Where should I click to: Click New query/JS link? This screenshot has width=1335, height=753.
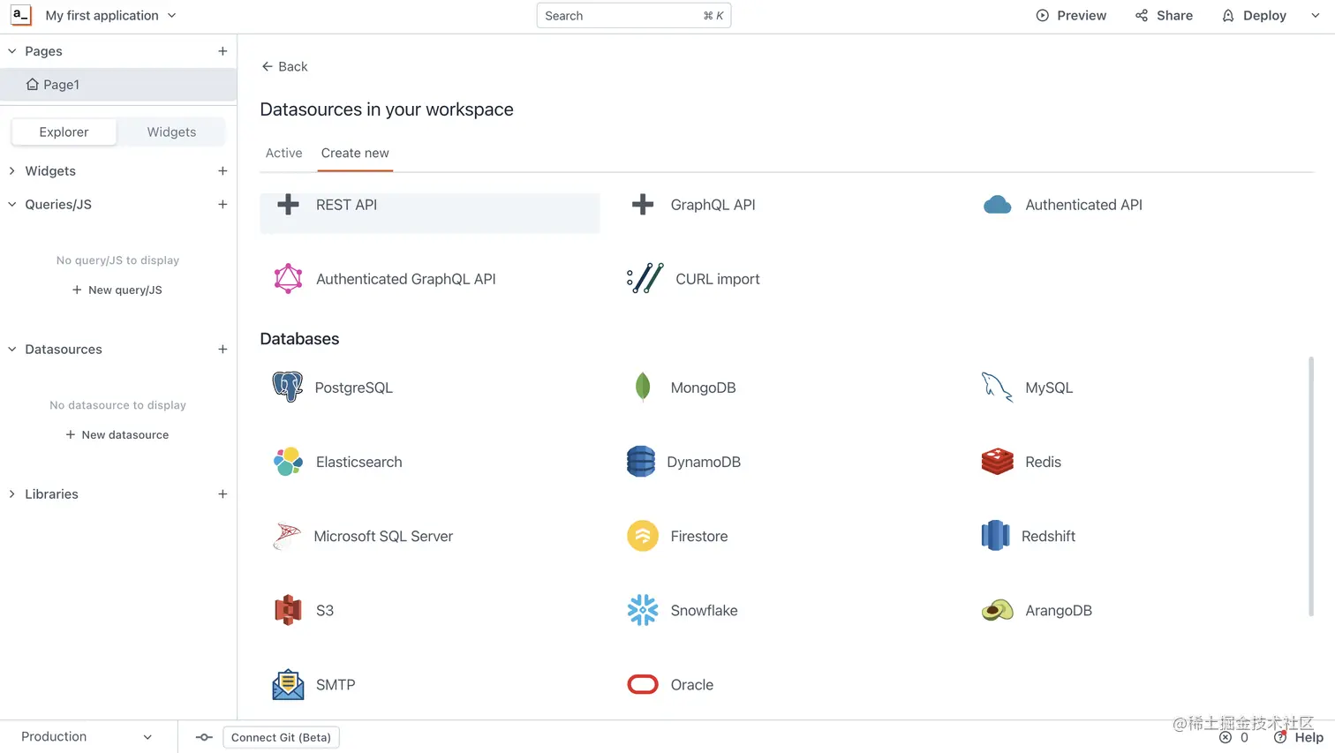[x=117, y=290]
